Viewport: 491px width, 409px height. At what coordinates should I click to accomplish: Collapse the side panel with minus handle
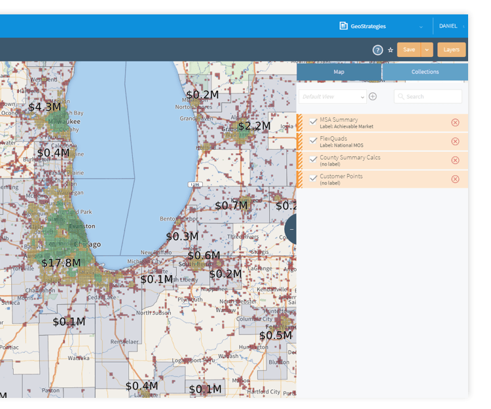click(291, 230)
